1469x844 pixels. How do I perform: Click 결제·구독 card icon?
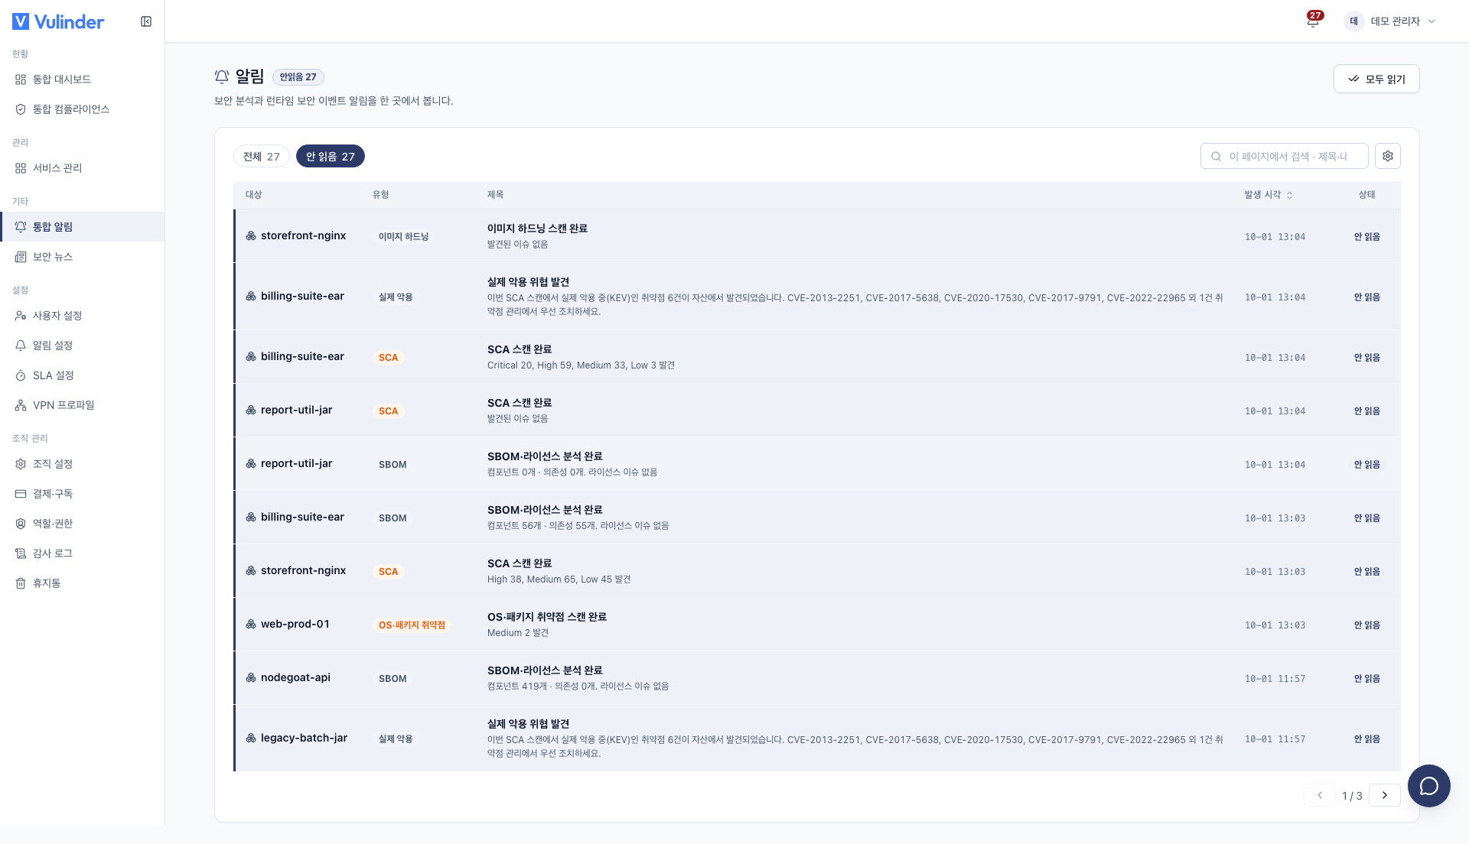[x=21, y=494]
